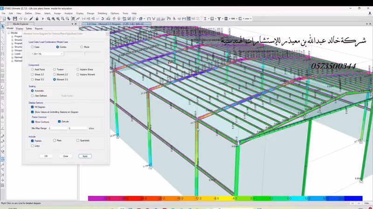The height and width of the screenshot is (209, 373).
Task: Click the concrete frame design T icon
Action: tap(219, 19)
